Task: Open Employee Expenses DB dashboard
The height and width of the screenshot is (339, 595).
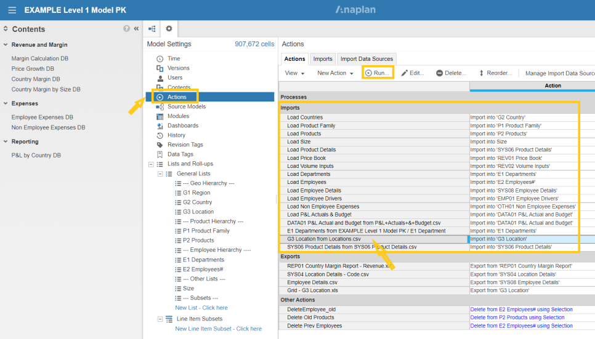Action: click(x=42, y=117)
